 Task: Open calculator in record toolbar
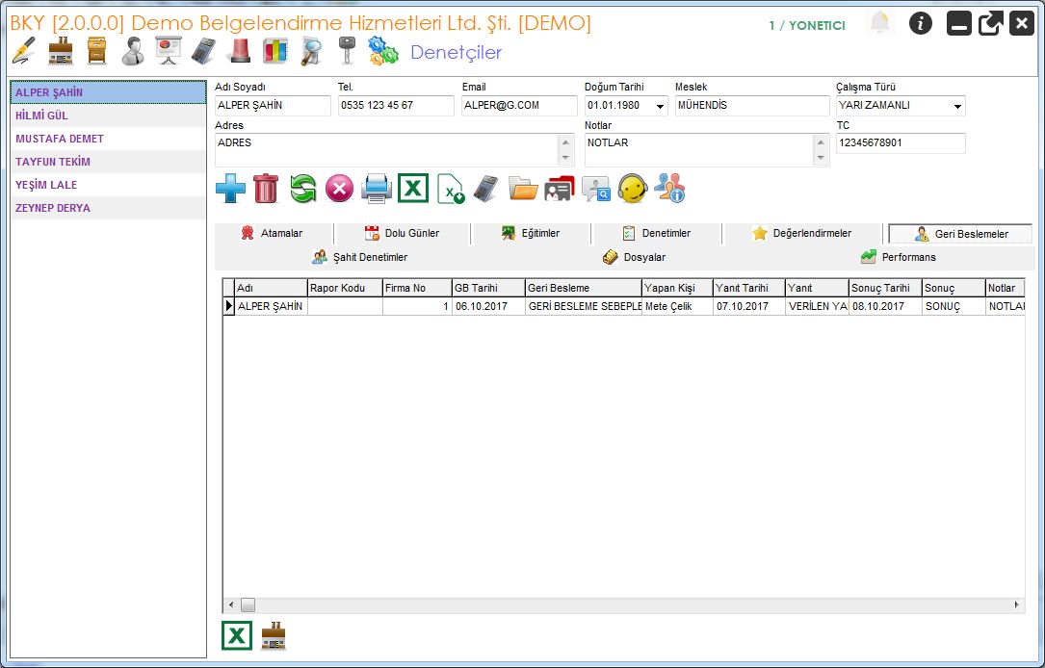pyautogui.click(x=486, y=189)
